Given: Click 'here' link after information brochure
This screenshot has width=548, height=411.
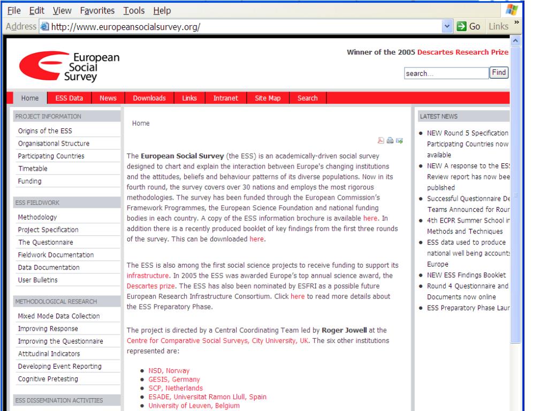Looking at the screenshot, I should pos(370,218).
